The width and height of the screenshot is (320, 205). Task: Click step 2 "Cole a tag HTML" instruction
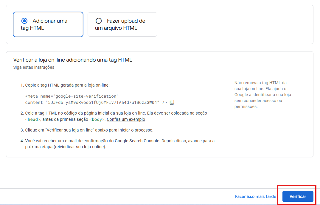[116, 113]
